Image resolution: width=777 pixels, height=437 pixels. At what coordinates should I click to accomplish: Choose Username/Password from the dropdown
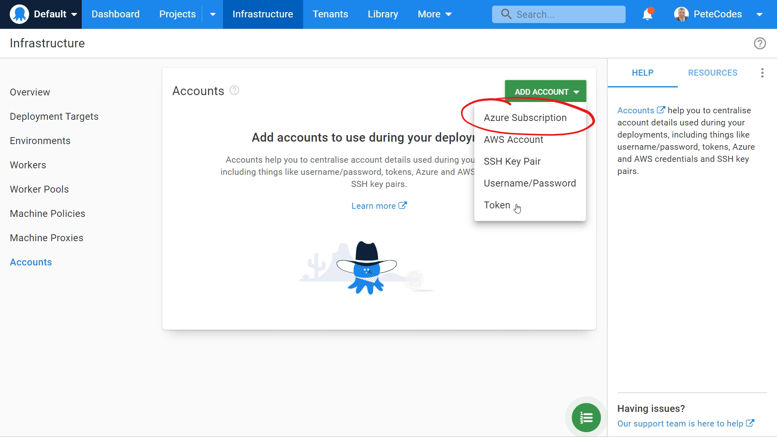[530, 183]
